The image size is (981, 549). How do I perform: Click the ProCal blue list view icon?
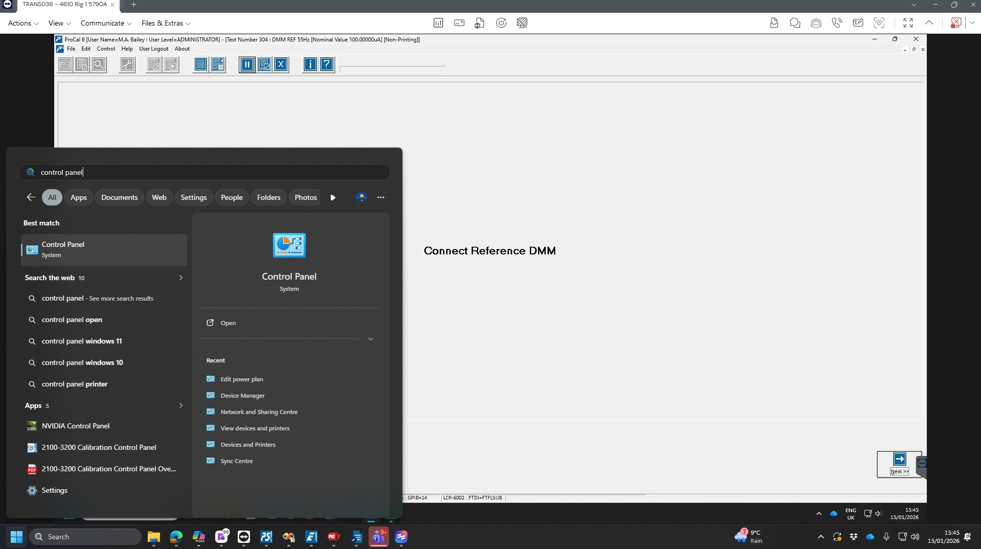pos(201,64)
